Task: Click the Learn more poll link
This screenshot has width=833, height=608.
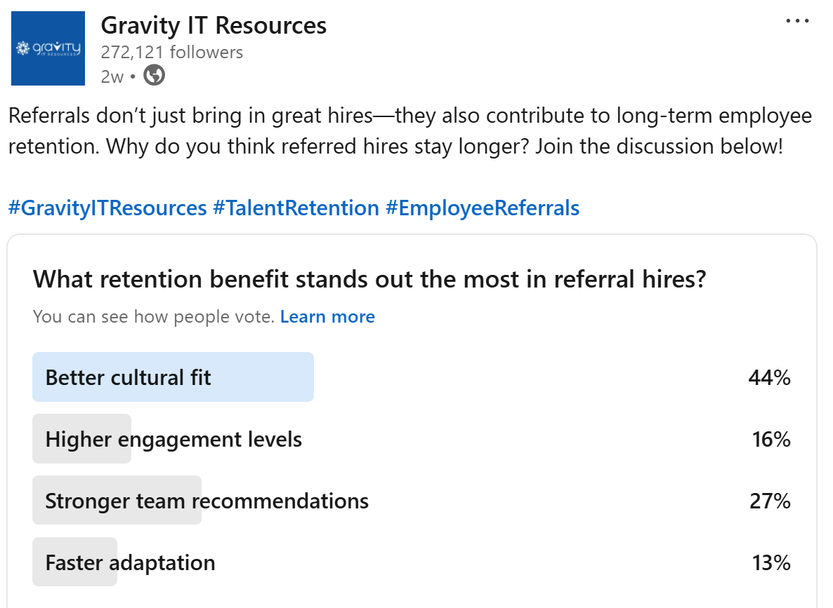Action: pyautogui.click(x=327, y=317)
